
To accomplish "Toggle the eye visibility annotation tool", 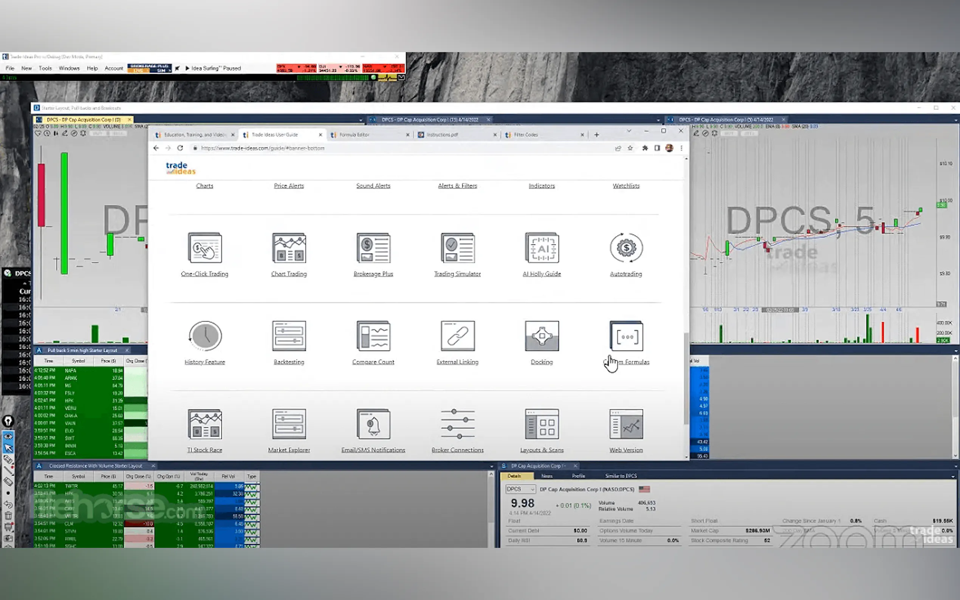I will (8, 436).
